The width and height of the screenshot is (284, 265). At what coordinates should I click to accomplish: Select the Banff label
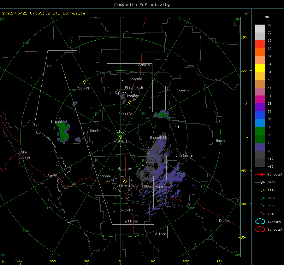point(52,176)
